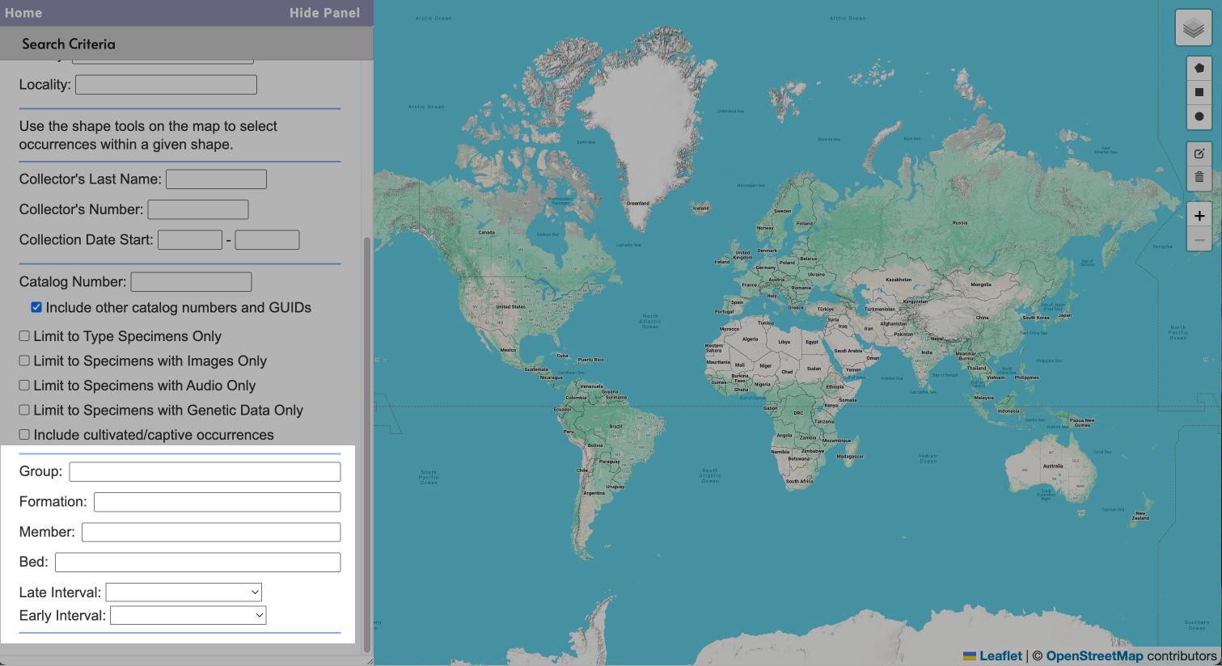Open the map layers control
Image resolution: width=1222 pixels, height=666 pixels.
point(1193,29)
